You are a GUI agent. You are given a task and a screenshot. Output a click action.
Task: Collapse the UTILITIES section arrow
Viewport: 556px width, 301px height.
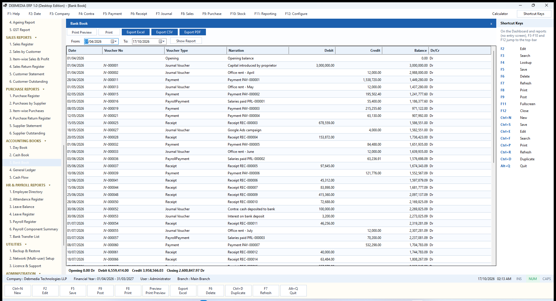click(x=26, y=244)
